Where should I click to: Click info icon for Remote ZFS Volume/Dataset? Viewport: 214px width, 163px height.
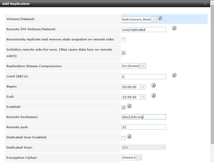174,28
